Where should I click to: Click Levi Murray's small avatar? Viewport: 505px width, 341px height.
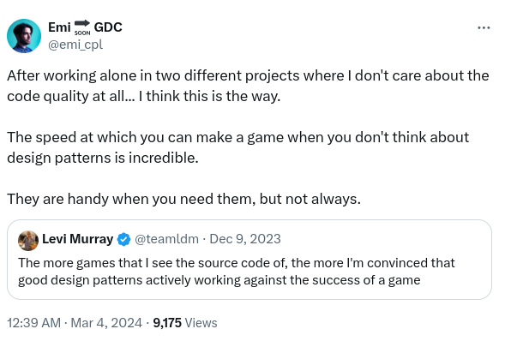[28, 241]
